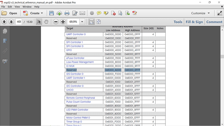The height and width of the screenshot is (126, 224).
Task: Follow the SPI Controller 1 link
Action: pos(74,42)
